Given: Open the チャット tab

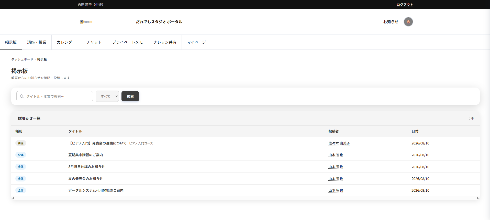Looking at the screenshot, I should tap(94, 42).
